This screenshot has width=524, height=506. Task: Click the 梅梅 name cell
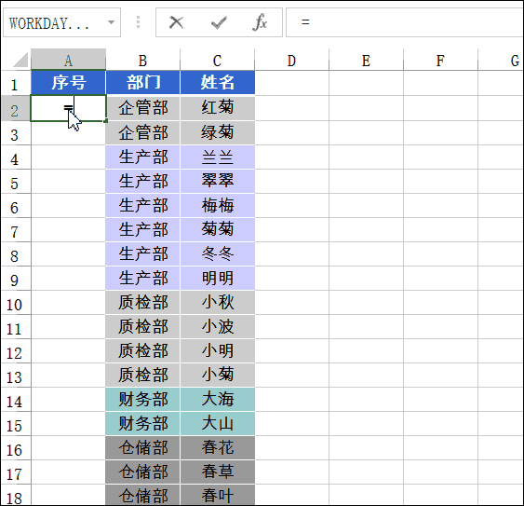pos(218,206)
